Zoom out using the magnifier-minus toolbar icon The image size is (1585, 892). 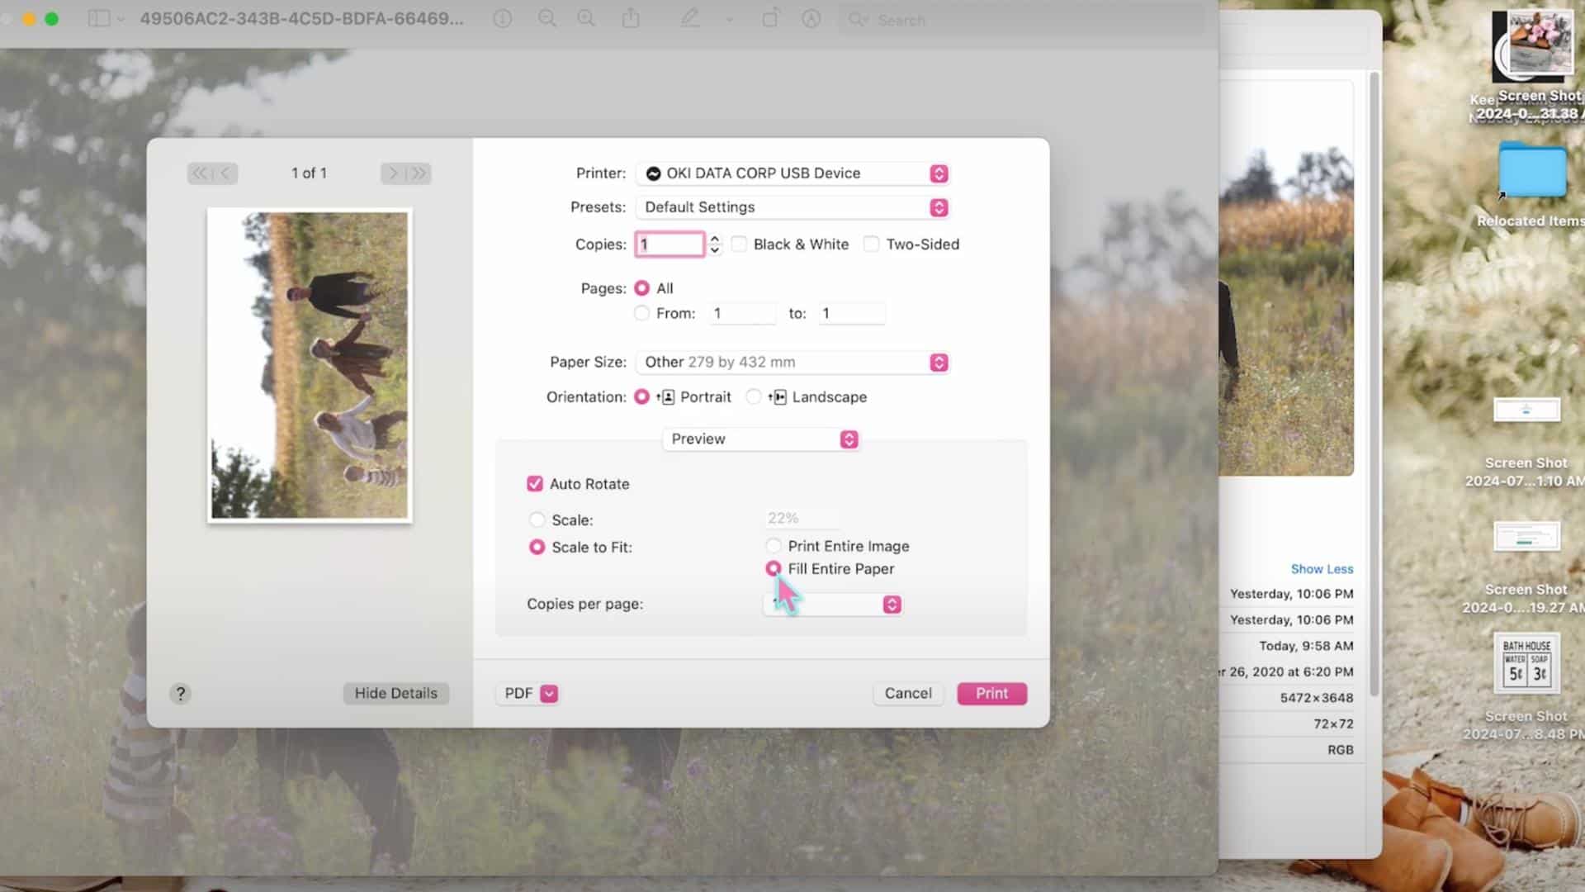(546, 19)
